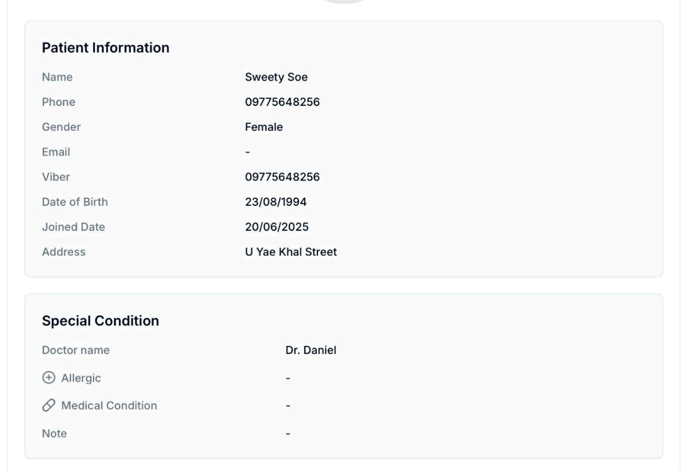Viewport: 683px width, 471px height.
Task: Click the plus-circle icon beside Allergic
Action: (x=49, y=377)
